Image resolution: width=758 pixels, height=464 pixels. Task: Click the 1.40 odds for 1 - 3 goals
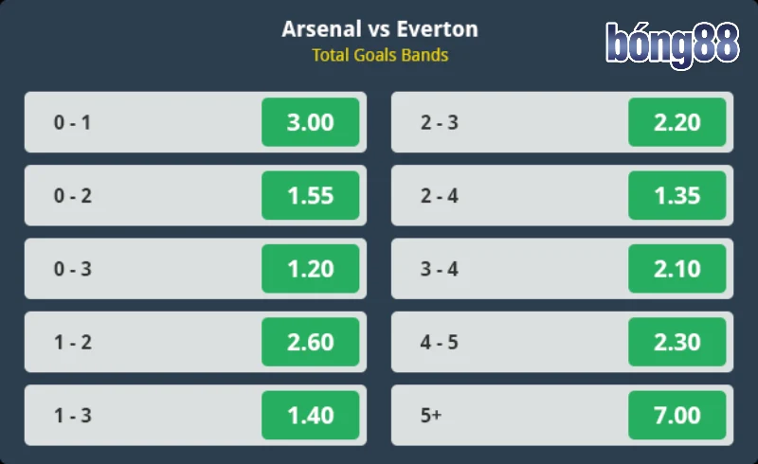311,416
